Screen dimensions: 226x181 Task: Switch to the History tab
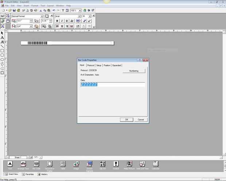(43, 174)
